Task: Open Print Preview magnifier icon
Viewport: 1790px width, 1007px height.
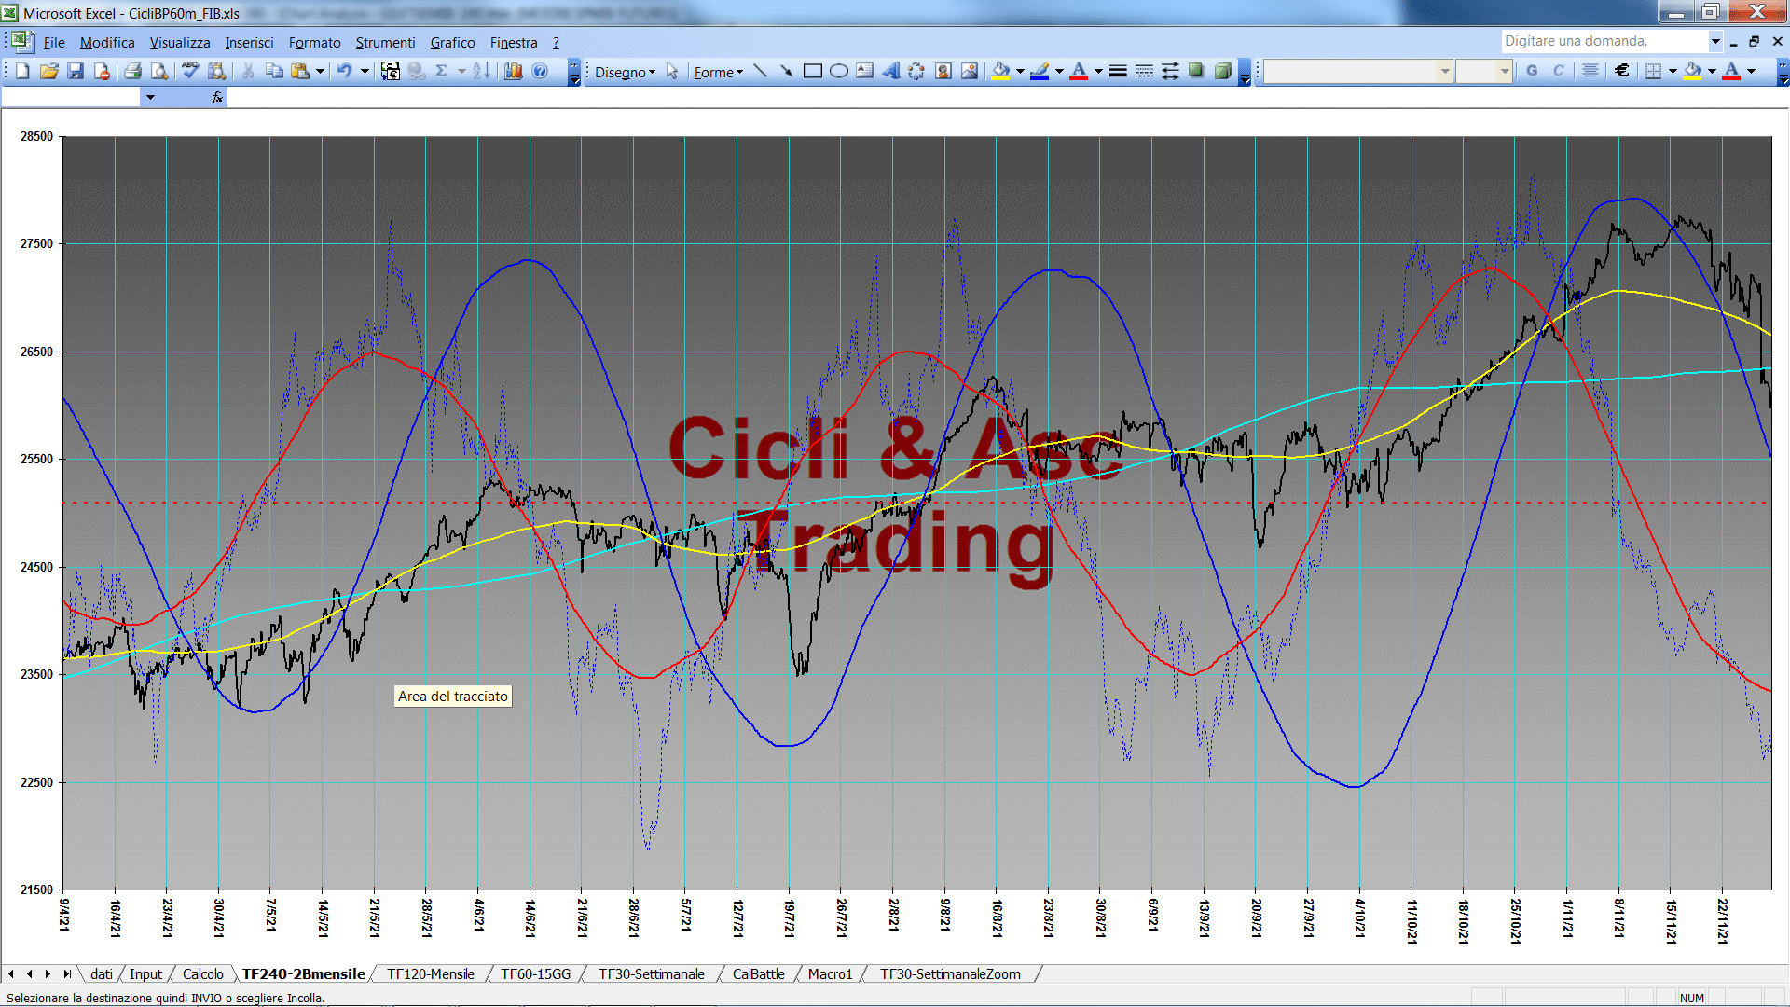Action: coord(159,71)
